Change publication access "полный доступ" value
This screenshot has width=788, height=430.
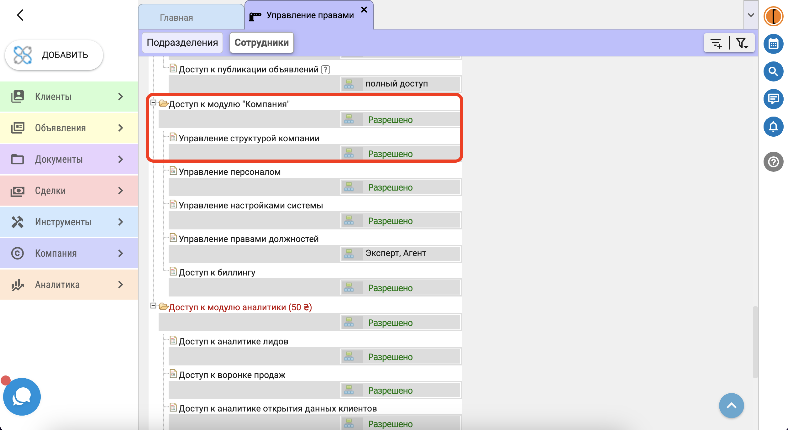(397, 84)
